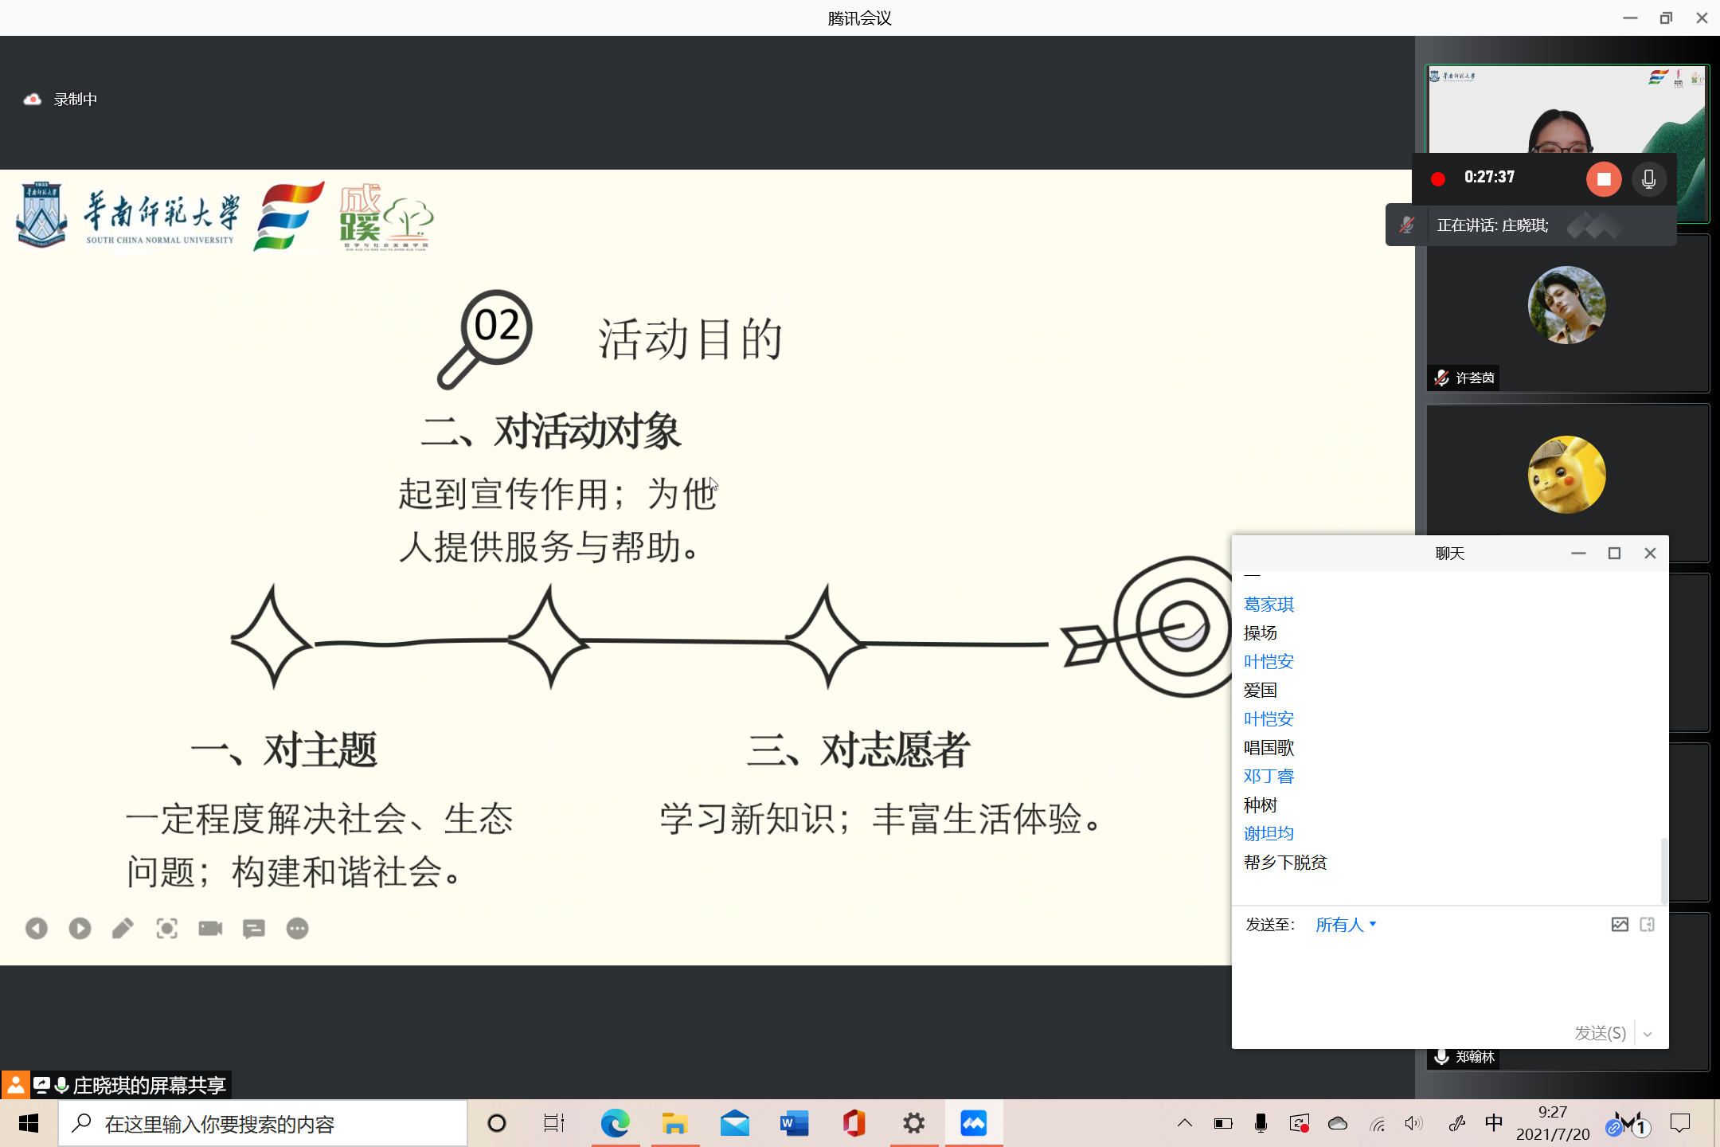Select sender name 葛家琪 in chat
1720x1147 pixels.
[1268, 605]
